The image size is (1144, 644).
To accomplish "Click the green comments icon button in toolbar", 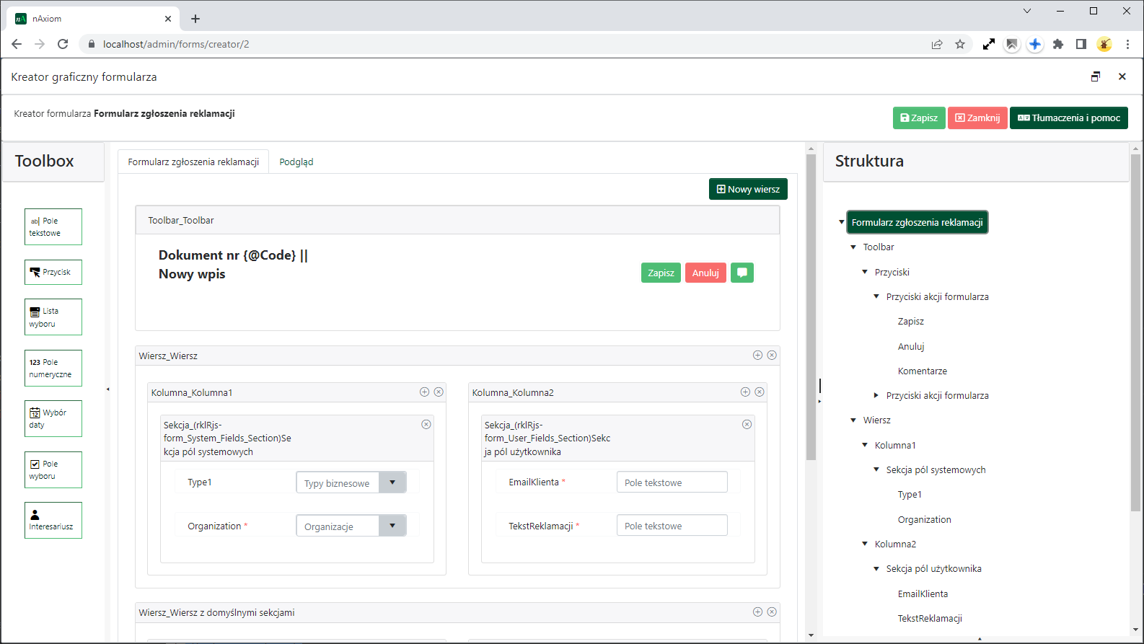I will pos(742,273).
